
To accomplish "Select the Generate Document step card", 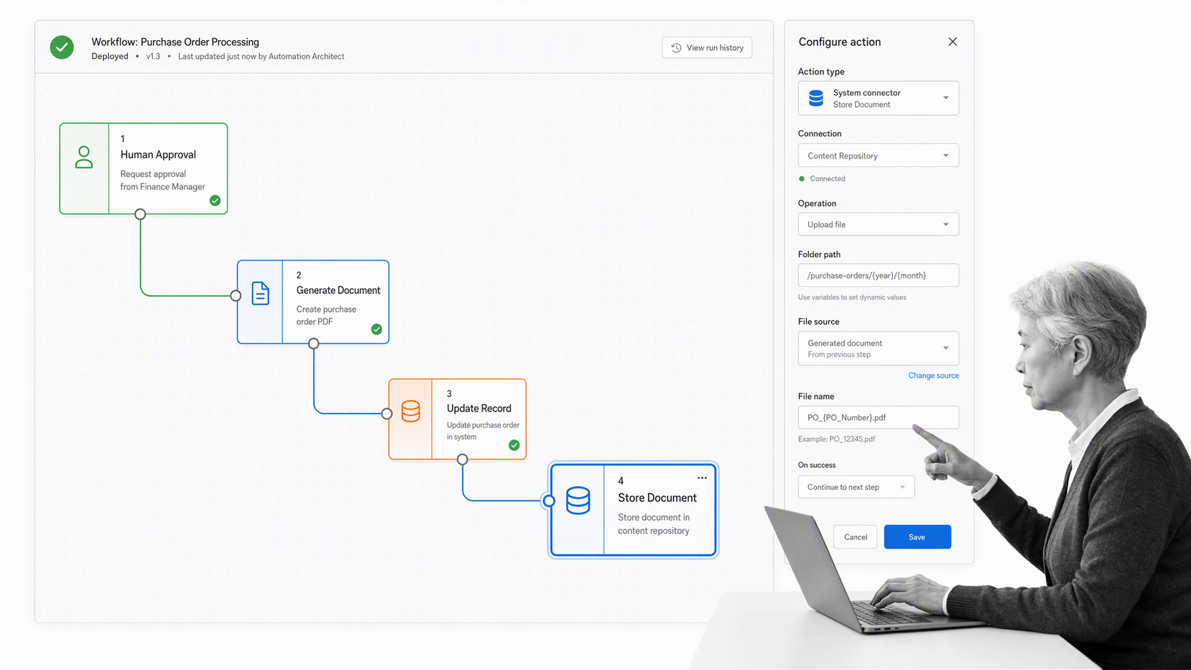I will 313,302.
